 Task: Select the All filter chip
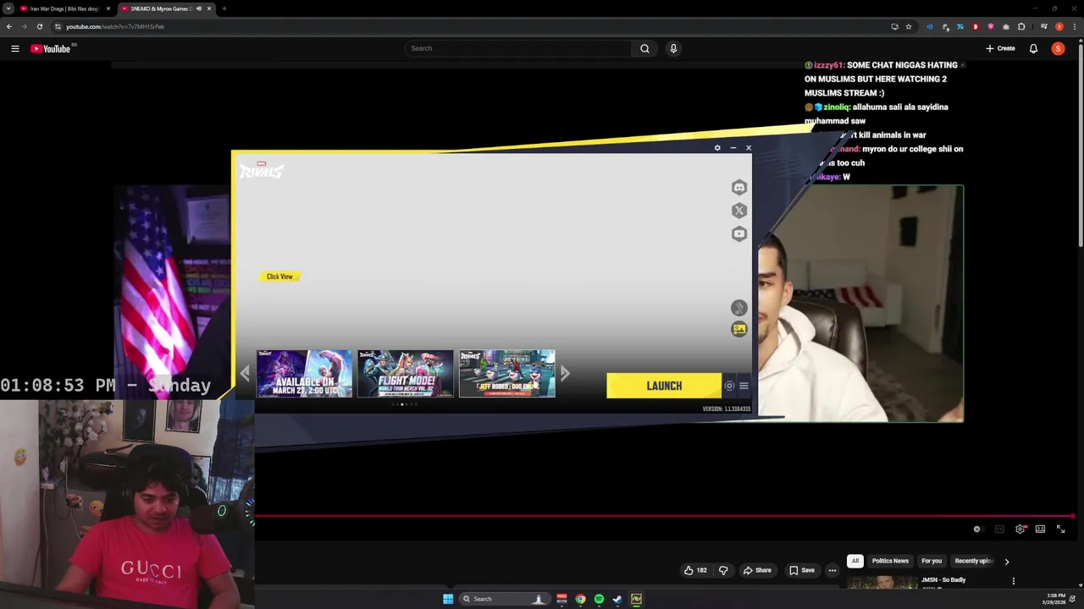(x=855, y=561)
